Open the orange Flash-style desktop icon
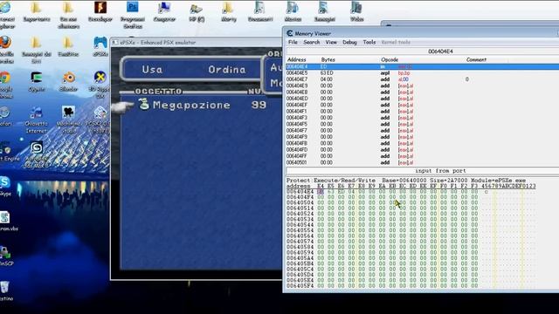Image resolution: width=559 pixels, height=314 pixels. click(100, 7)
